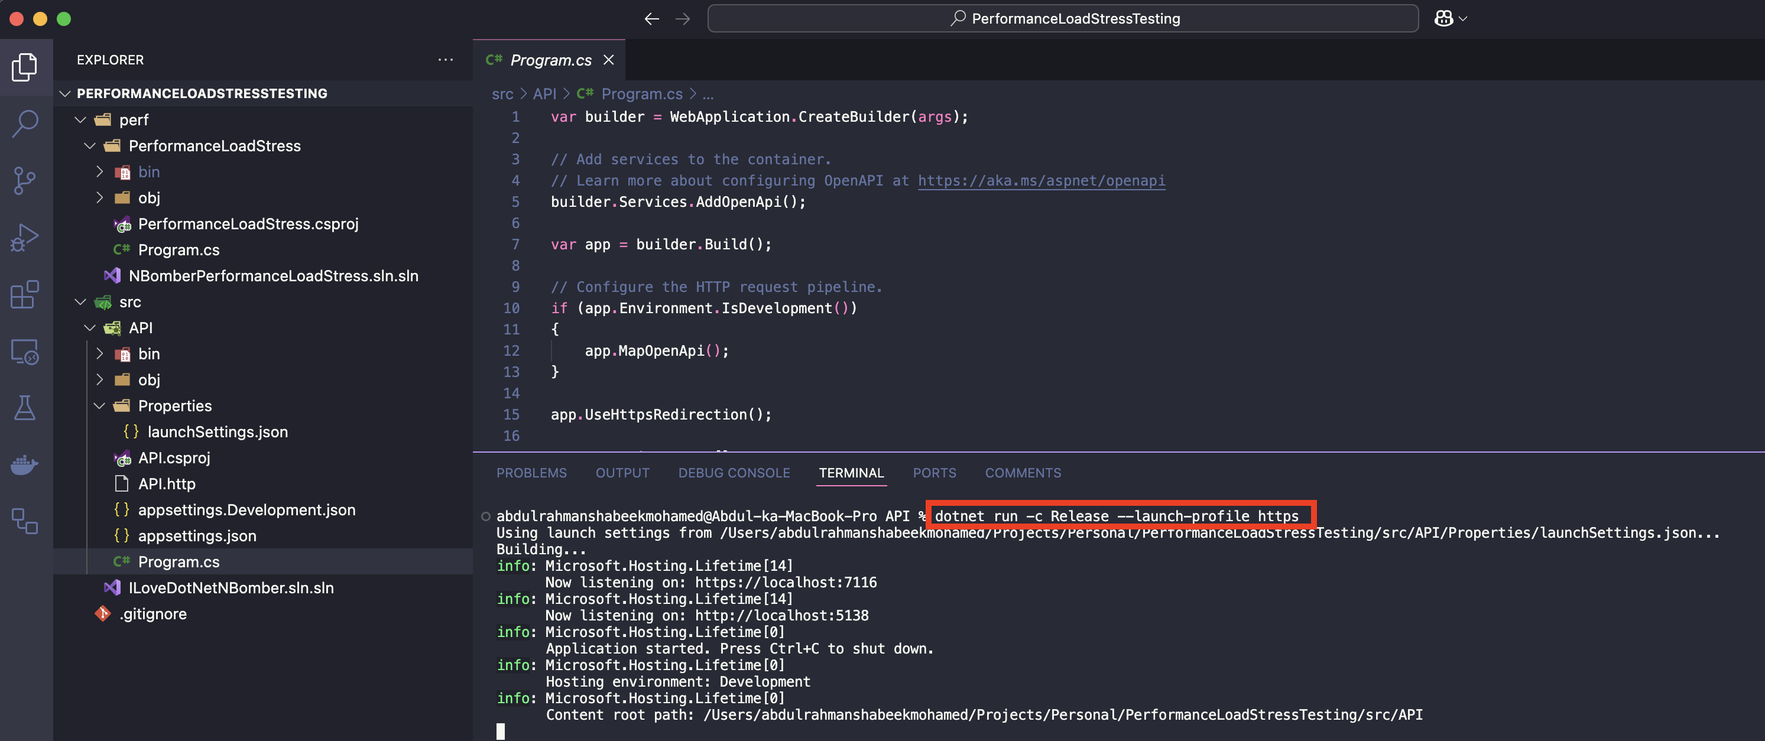Open the Remote Explorer icon
Viewport: 1765px width, 741px height.
pyautogui.click(x=25, y=352)
